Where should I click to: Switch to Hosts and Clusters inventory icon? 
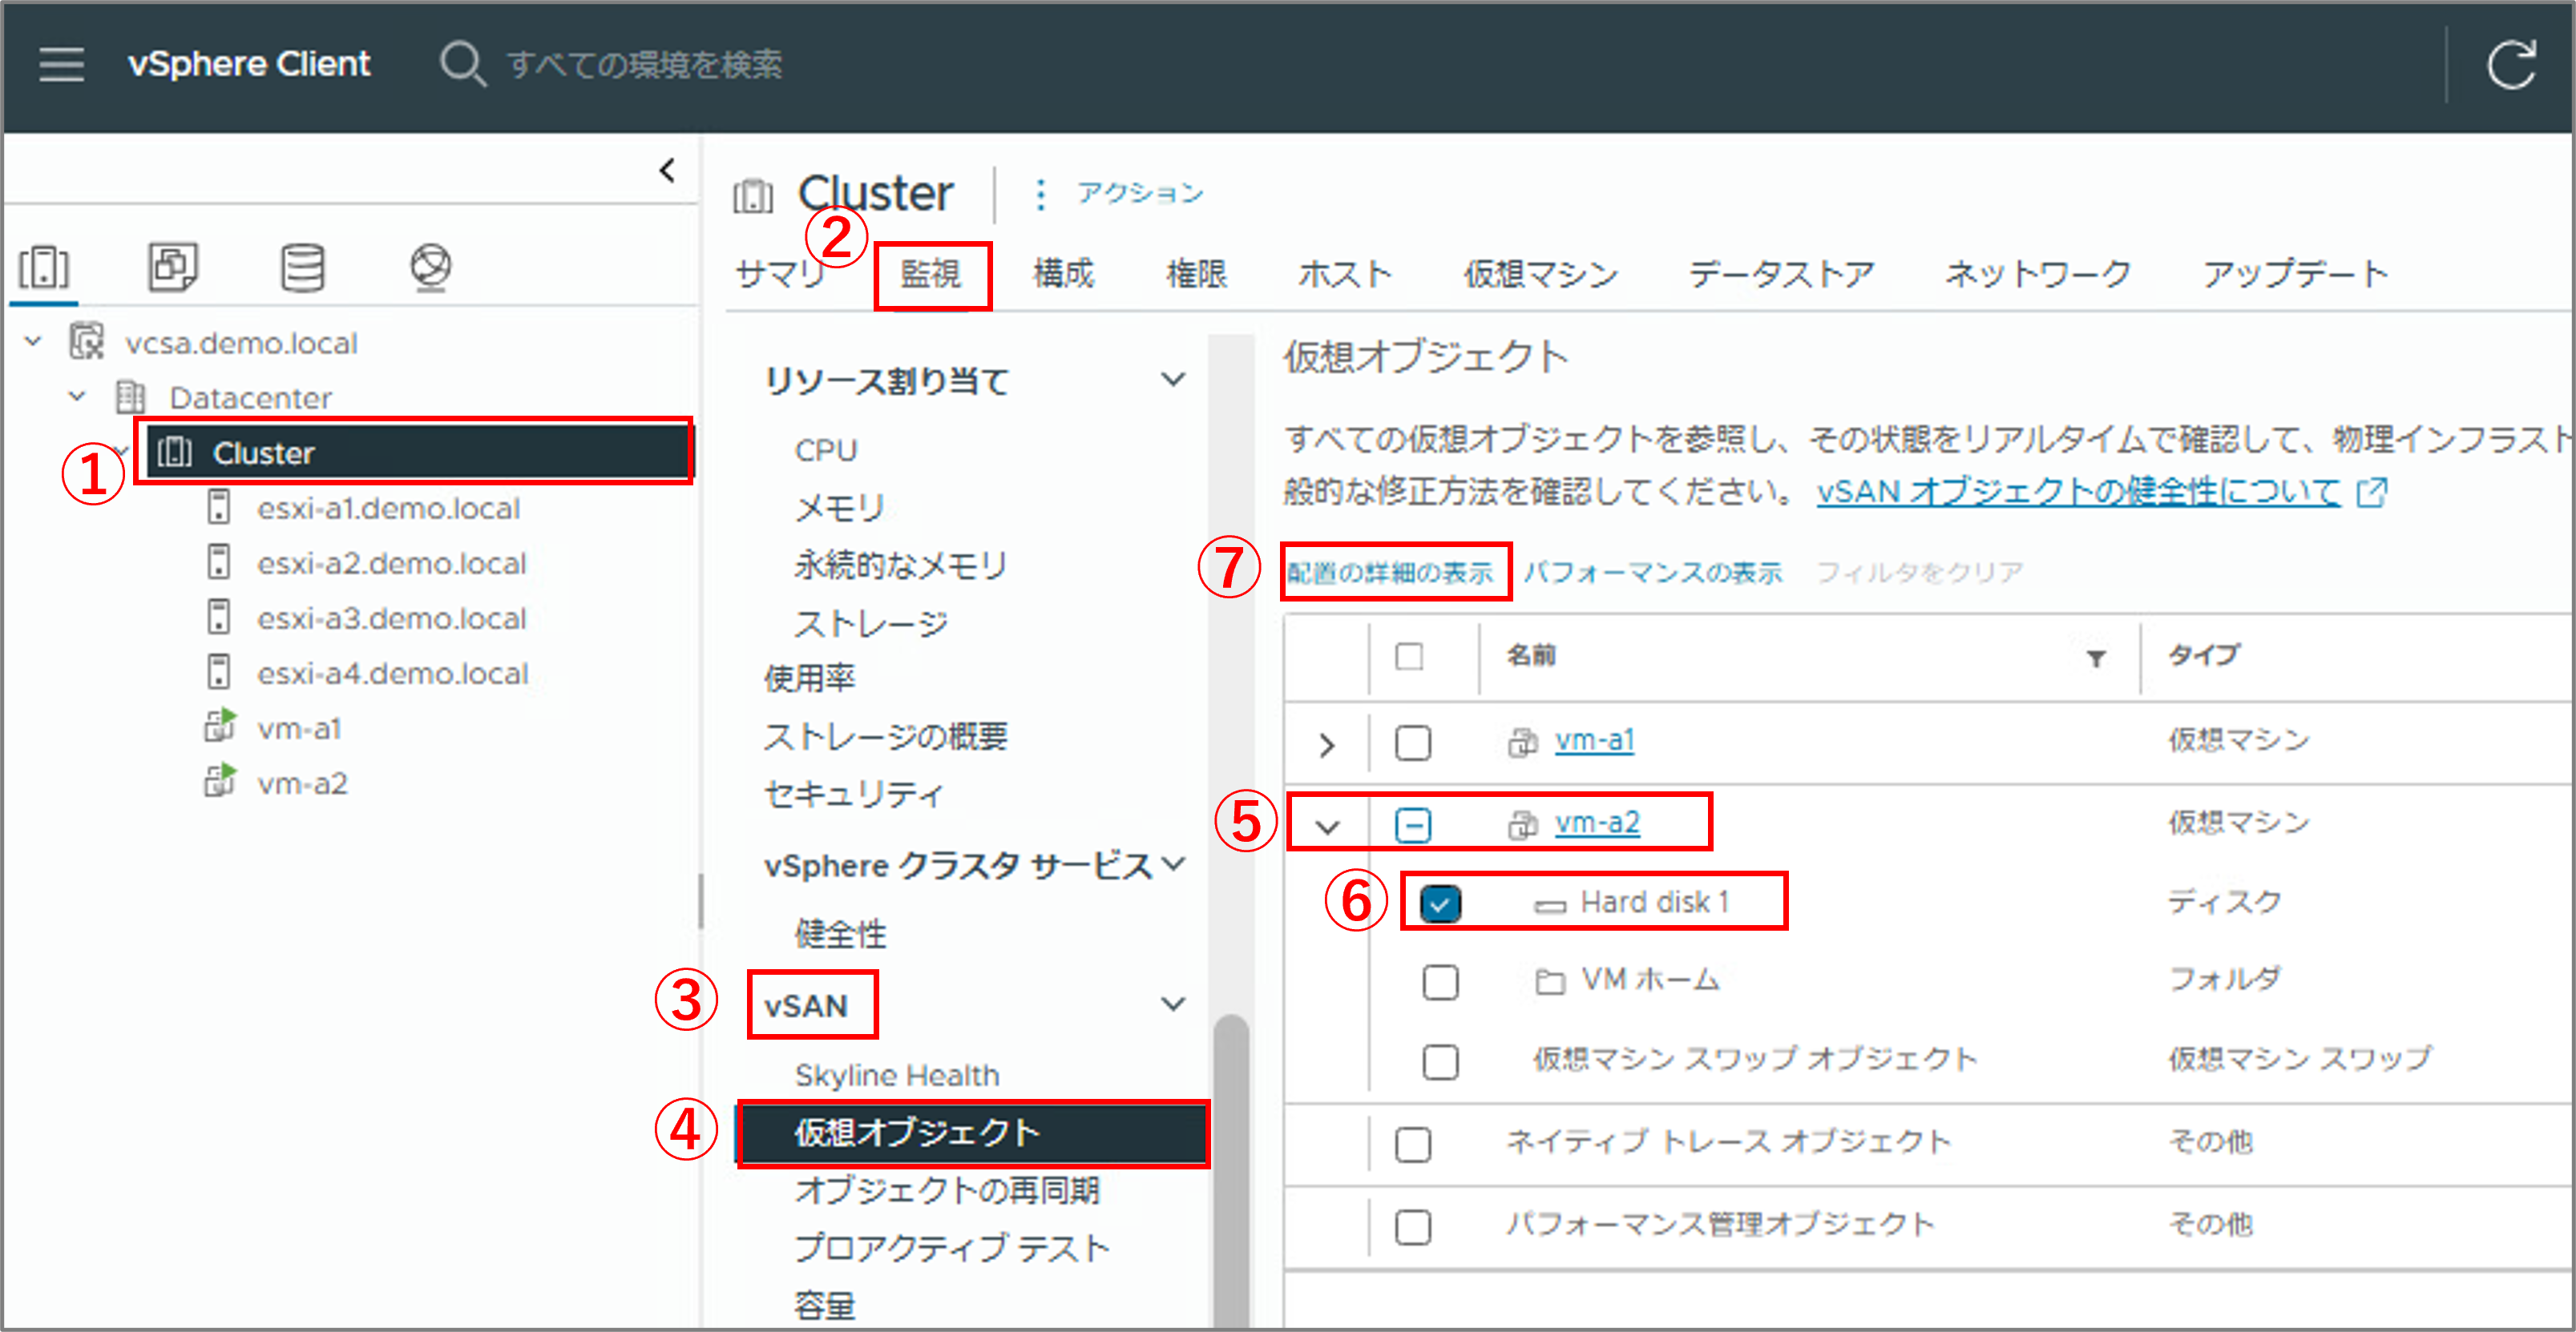[x=44, y=268]
